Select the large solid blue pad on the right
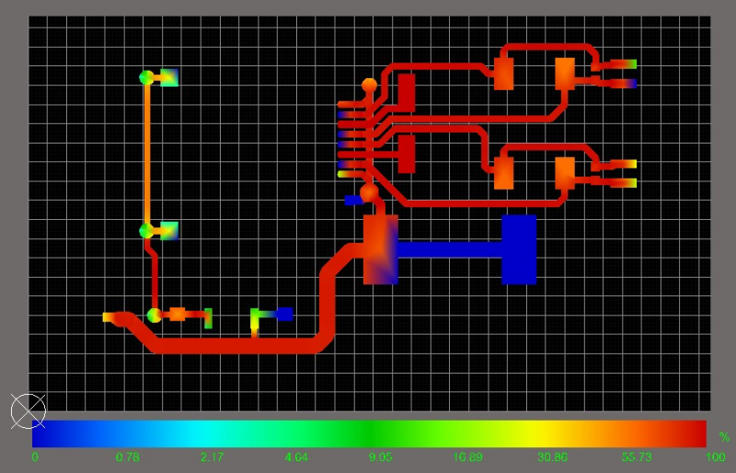The image size is (736, 473). pos(519,249)
